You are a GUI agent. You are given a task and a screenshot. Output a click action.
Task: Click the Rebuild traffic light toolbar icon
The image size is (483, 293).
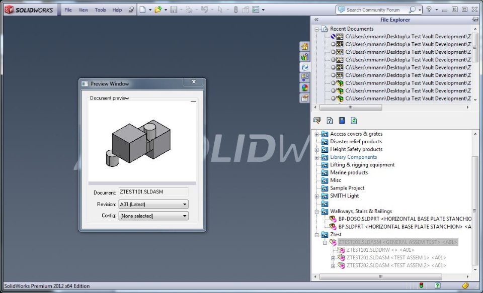coord(235,10)
